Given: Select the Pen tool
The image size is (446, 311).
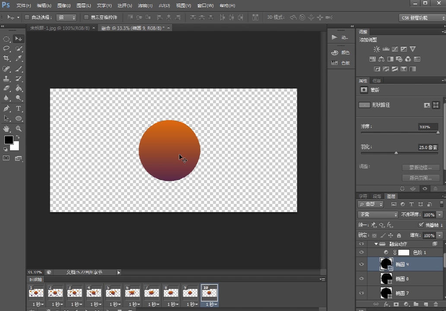Looking at the screenshot, I should coord(6,108).
